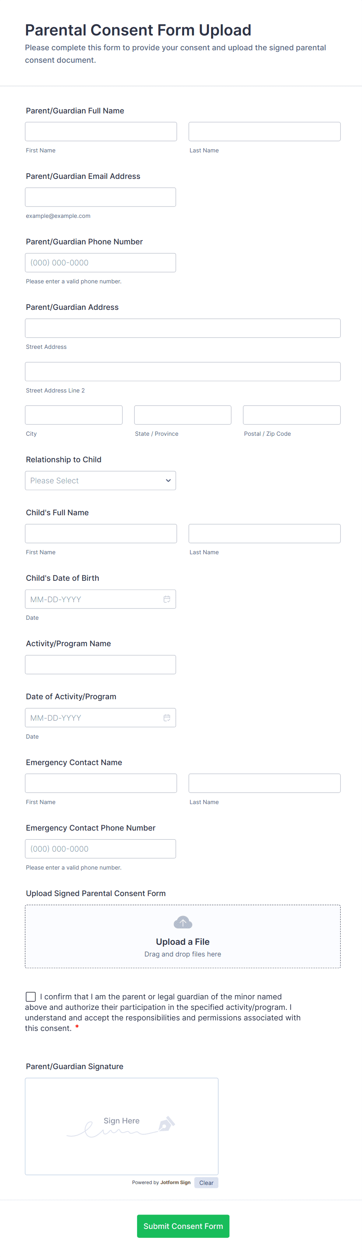362x1257 pixels.
Task: Click the Street Address Line 2 field
Action: [x=183, y=371]
